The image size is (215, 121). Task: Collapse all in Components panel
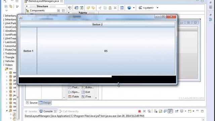[x=63, y=10]
